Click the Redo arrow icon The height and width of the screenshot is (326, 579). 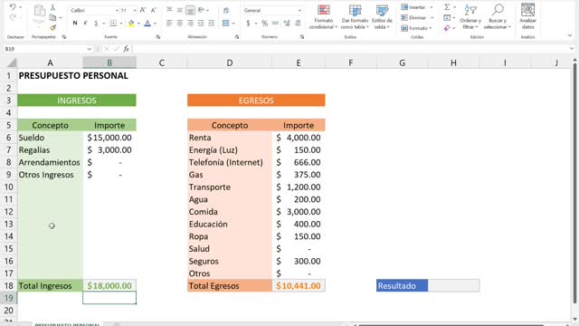point(13,17)
